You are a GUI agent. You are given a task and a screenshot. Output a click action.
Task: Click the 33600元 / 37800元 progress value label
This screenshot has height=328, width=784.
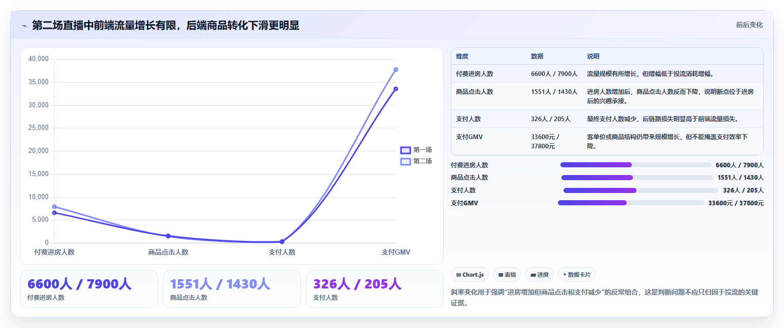(x=736, y=203)
